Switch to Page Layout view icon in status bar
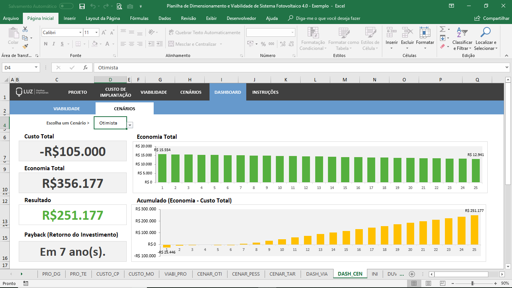Screen dimensions: 512x288 point(428,283)
